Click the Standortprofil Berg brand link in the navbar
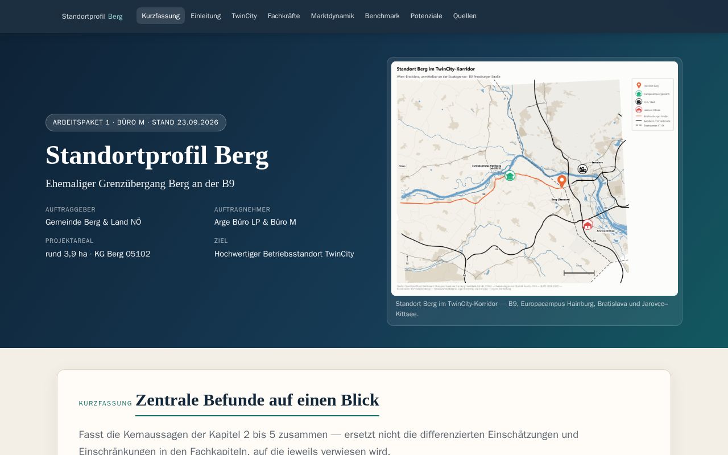Image resolution: width=728 pixels, height=455 pixels. tap(92, 16)
